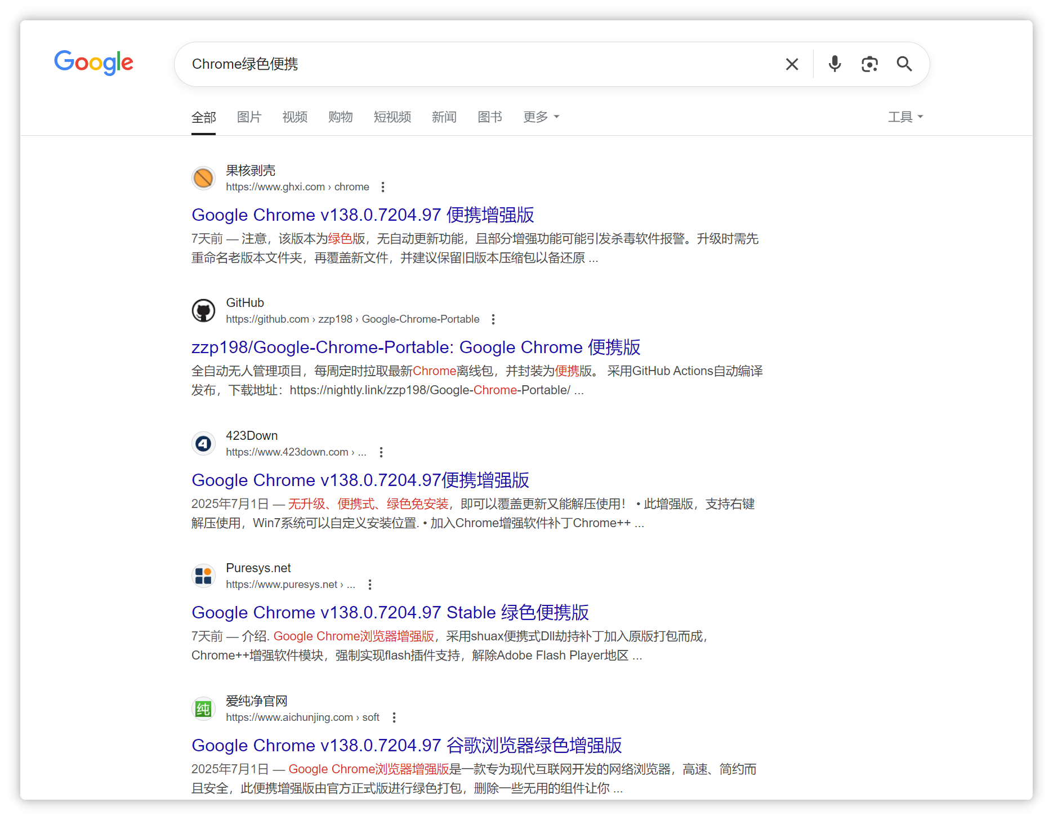The height and width of the screenshot is (820, 1053).
Task: Open zzp198/Google-Chrome-Portable GitHub result
Action: [x=416, y=347]
